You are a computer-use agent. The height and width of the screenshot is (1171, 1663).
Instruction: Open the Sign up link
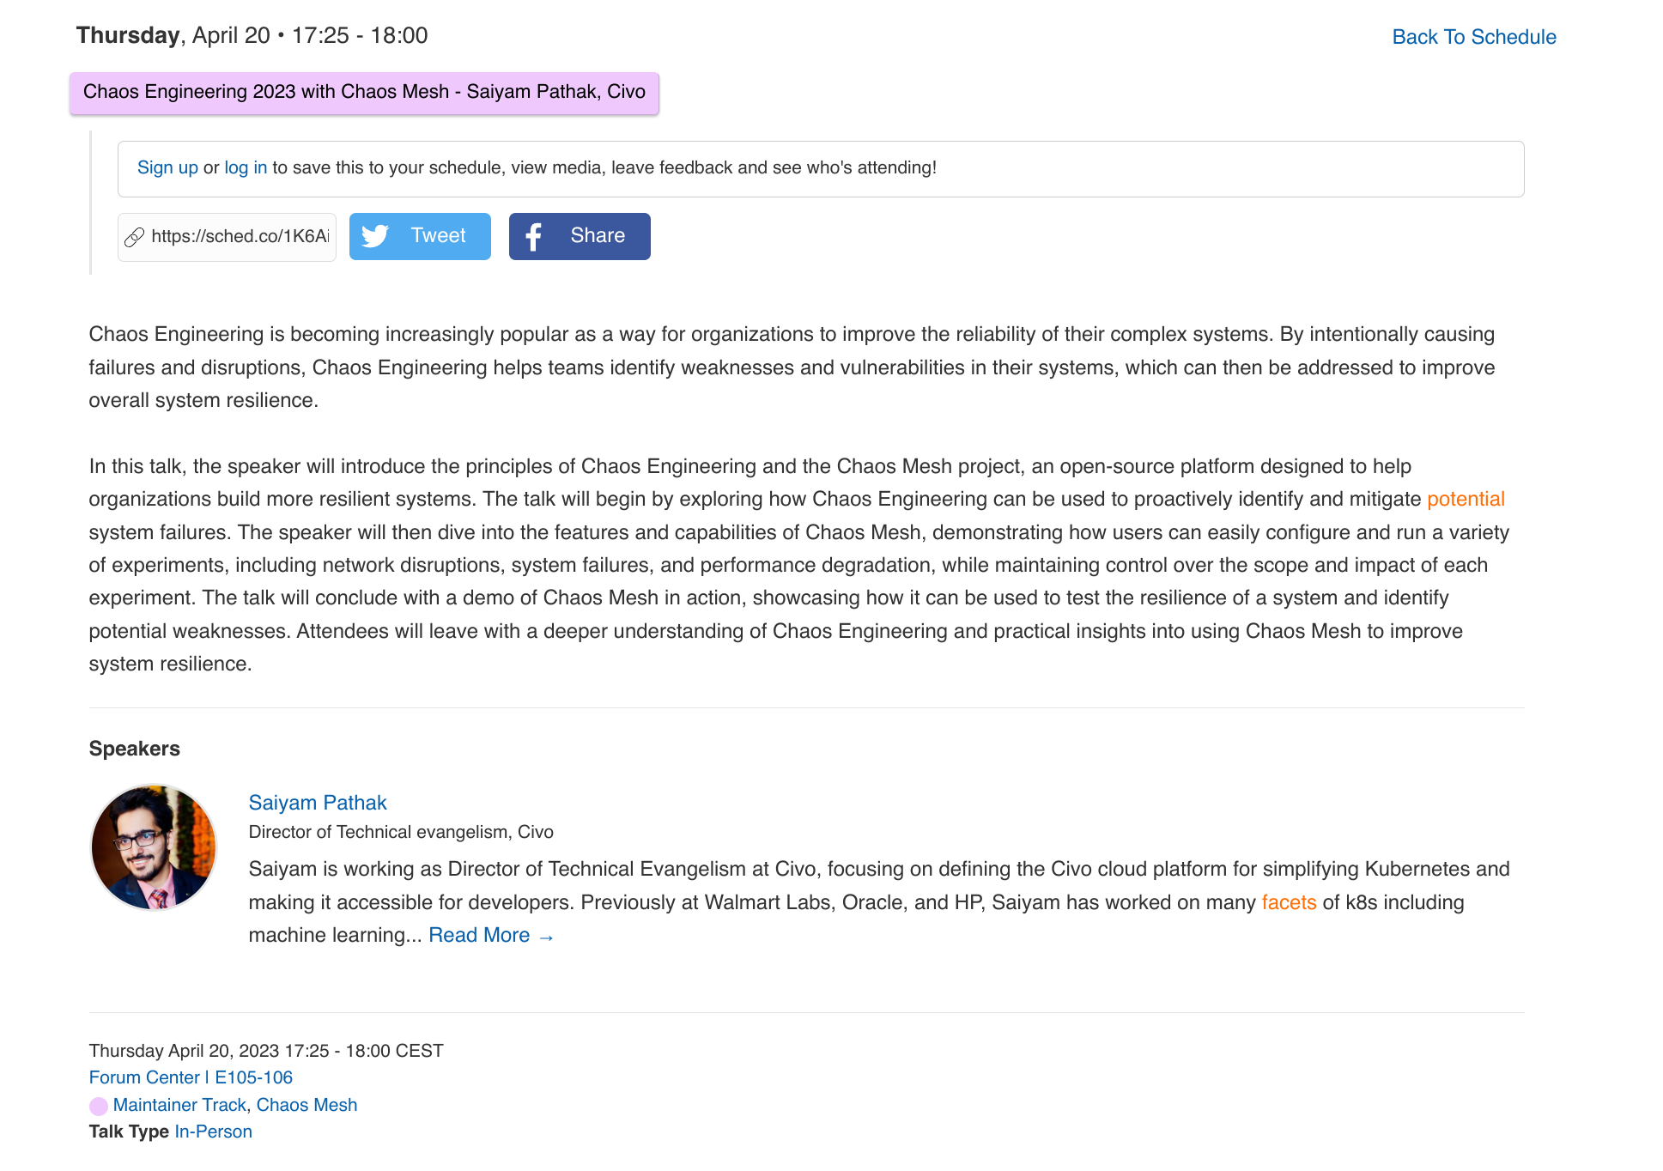(x=167, y=167)
